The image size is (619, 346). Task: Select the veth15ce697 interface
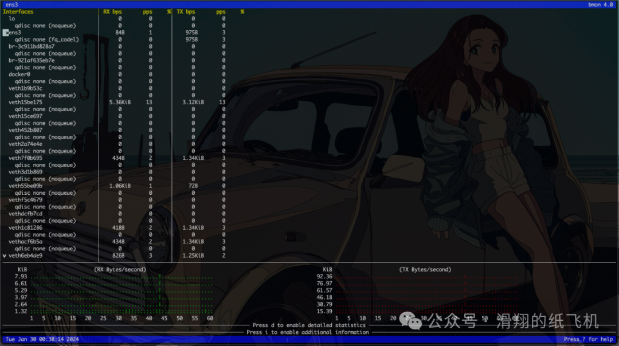(25, 116)
